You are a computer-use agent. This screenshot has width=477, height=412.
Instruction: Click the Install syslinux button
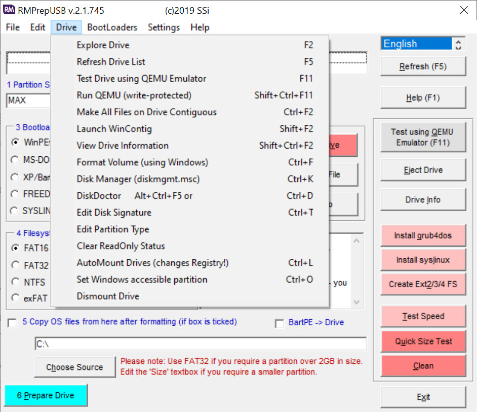tap(423, 260)
